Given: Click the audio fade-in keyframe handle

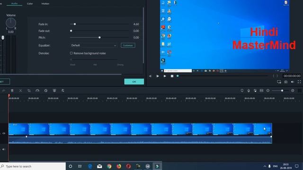Looking at the screenshot, I should 27,136.
